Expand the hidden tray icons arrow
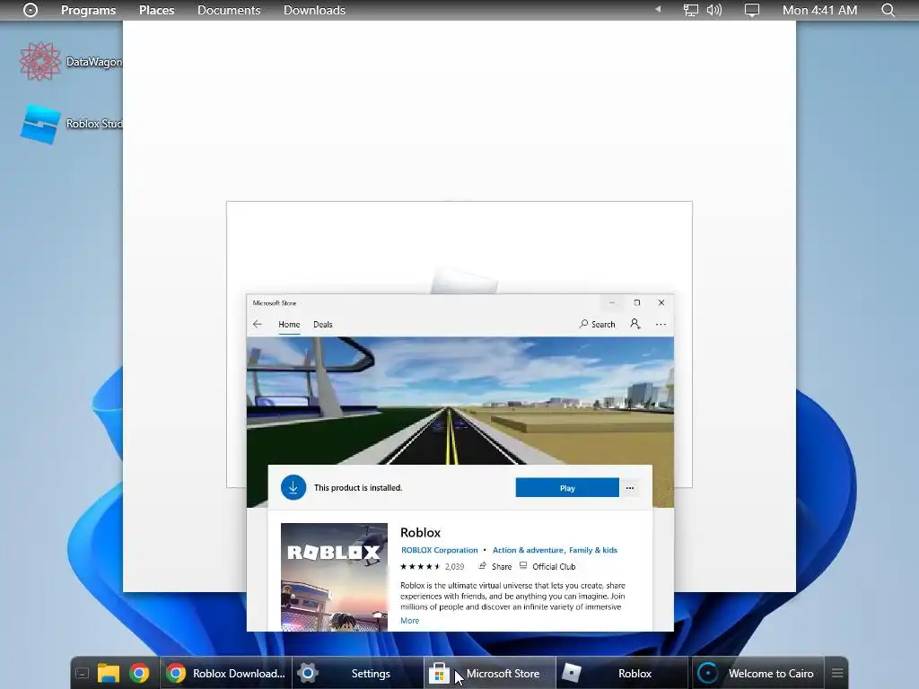Screen dimensions: 919x689 pos(658,9)
